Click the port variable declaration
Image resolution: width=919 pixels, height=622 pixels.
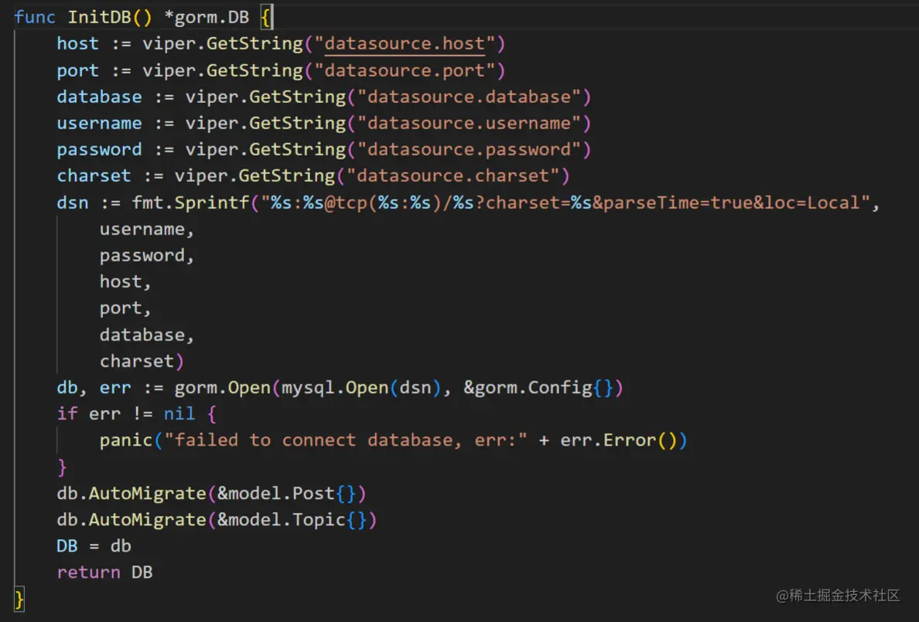[x=77, y=71]
